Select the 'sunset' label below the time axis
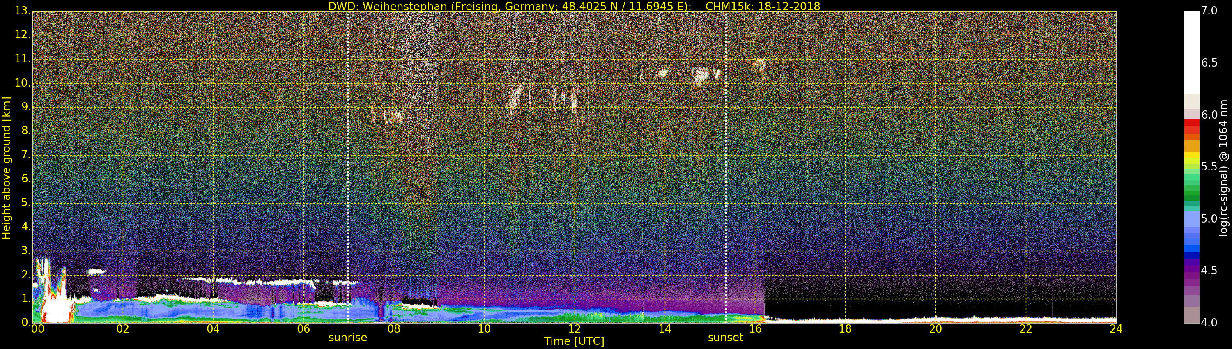The image size is (1232, 349). [725, 338]
